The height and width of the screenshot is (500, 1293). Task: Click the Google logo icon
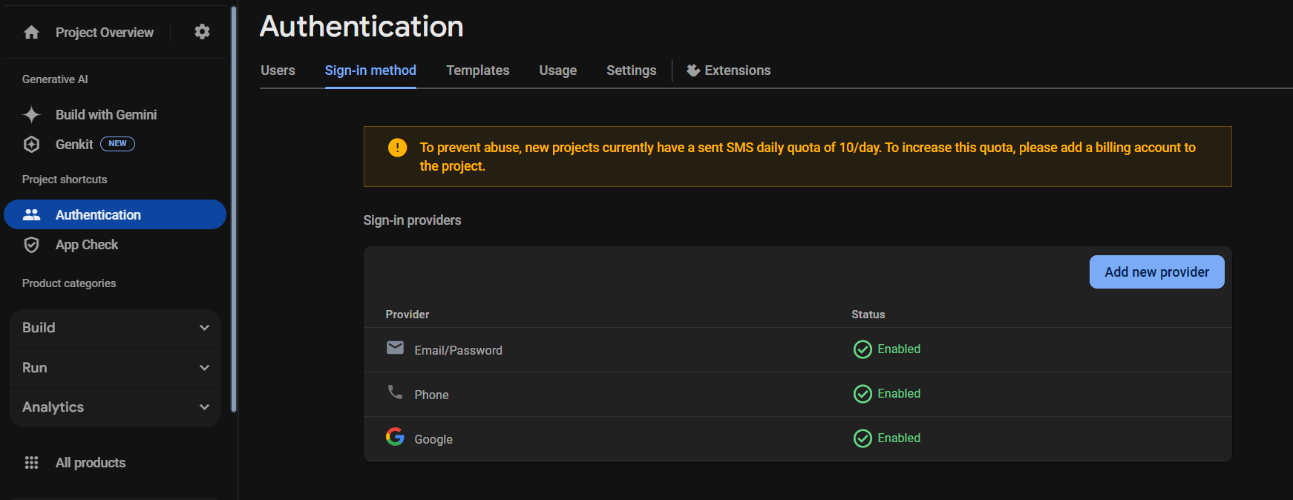395,437
